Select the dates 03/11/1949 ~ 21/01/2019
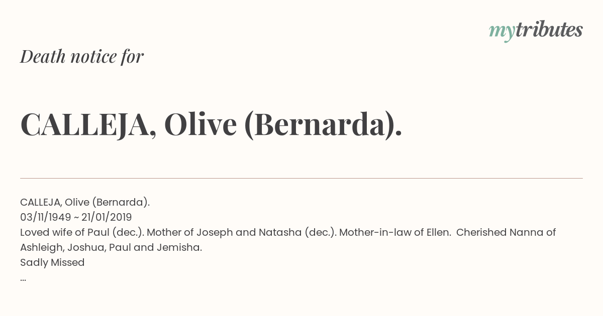This screenshot has width=603, height=316. pos(76,217)
